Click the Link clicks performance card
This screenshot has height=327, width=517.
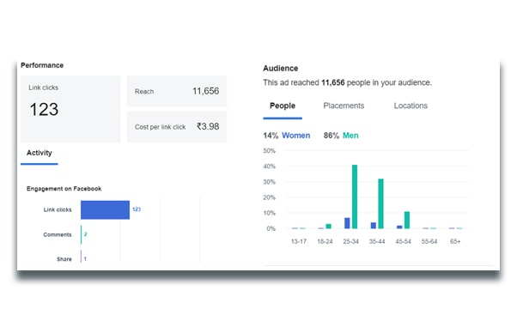[x=70, y=109]
